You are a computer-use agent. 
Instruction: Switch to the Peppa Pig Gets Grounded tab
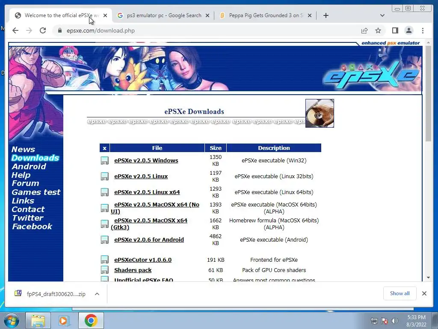pyautogui.click(x=265, y=15)
